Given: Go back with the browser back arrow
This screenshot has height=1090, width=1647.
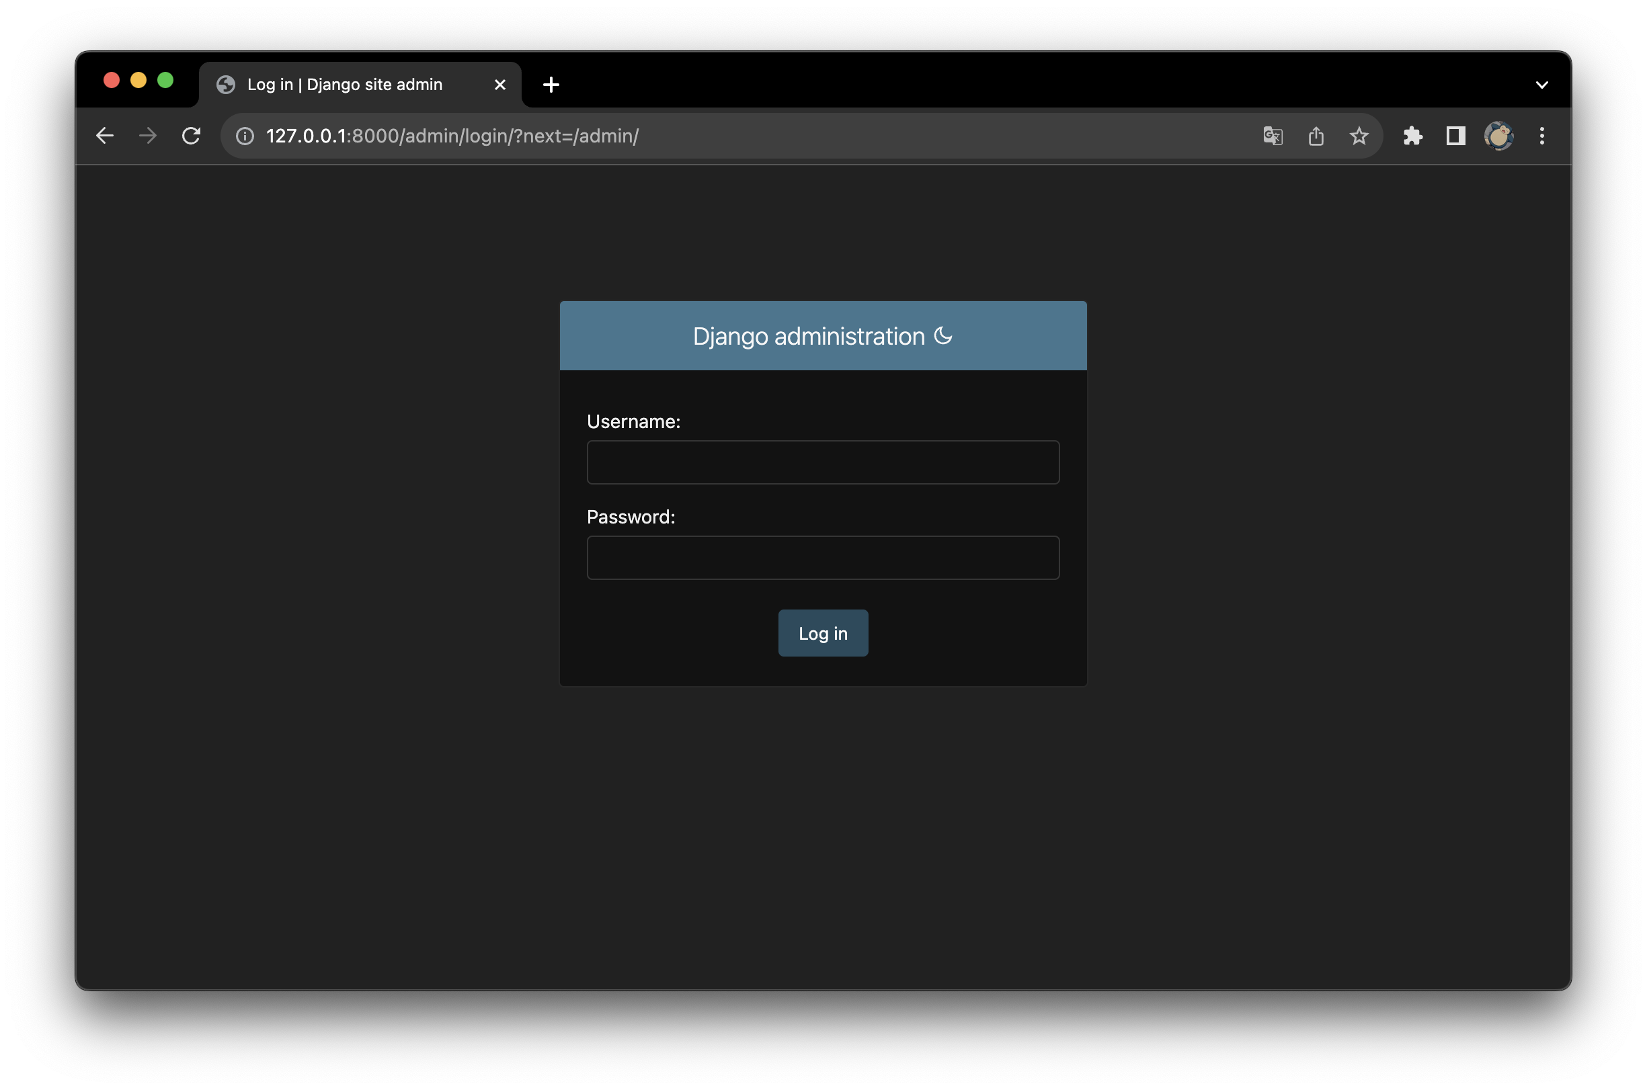Looking at the screenshot, I should click(x=104, y=136).
